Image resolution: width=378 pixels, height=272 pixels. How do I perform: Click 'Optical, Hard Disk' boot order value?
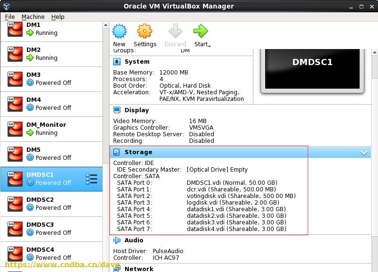click(x=185, y=86)
